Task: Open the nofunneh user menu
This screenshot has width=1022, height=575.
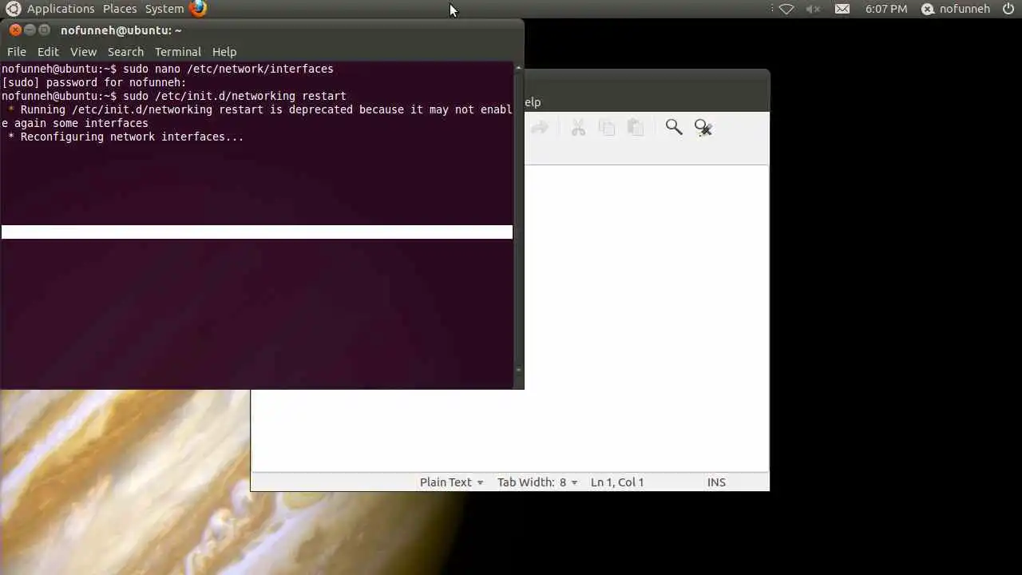Action: pyautogui.click(x=965, y=9)
